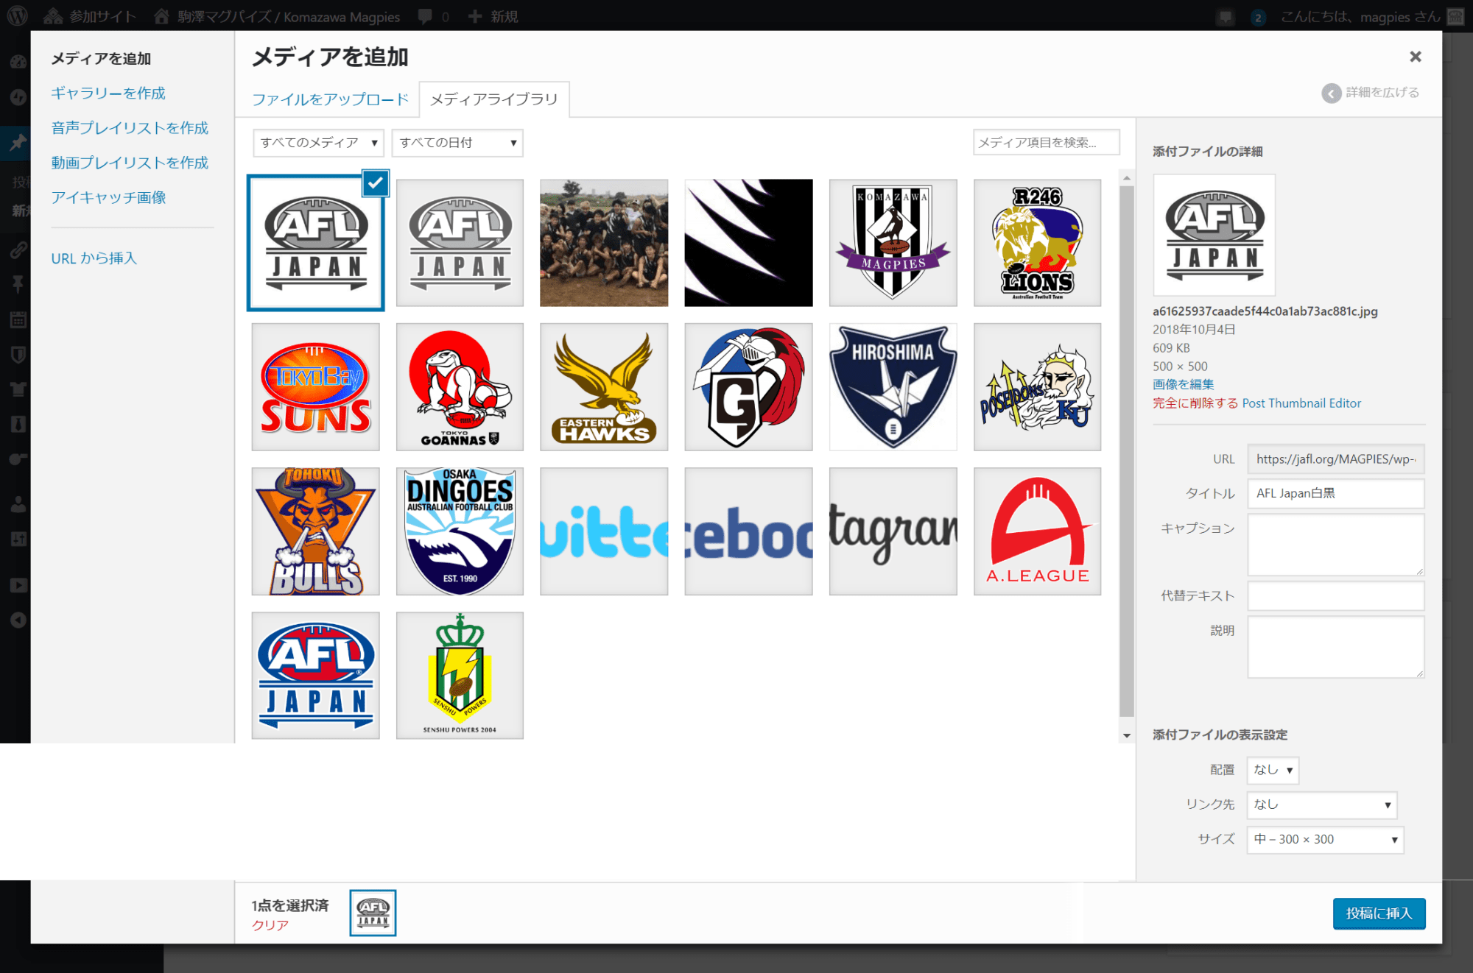Viewport: 1473px width, 973px height.
Task: Select the R246 Lions logo thumbnail
Action: tap(1037, 243)
